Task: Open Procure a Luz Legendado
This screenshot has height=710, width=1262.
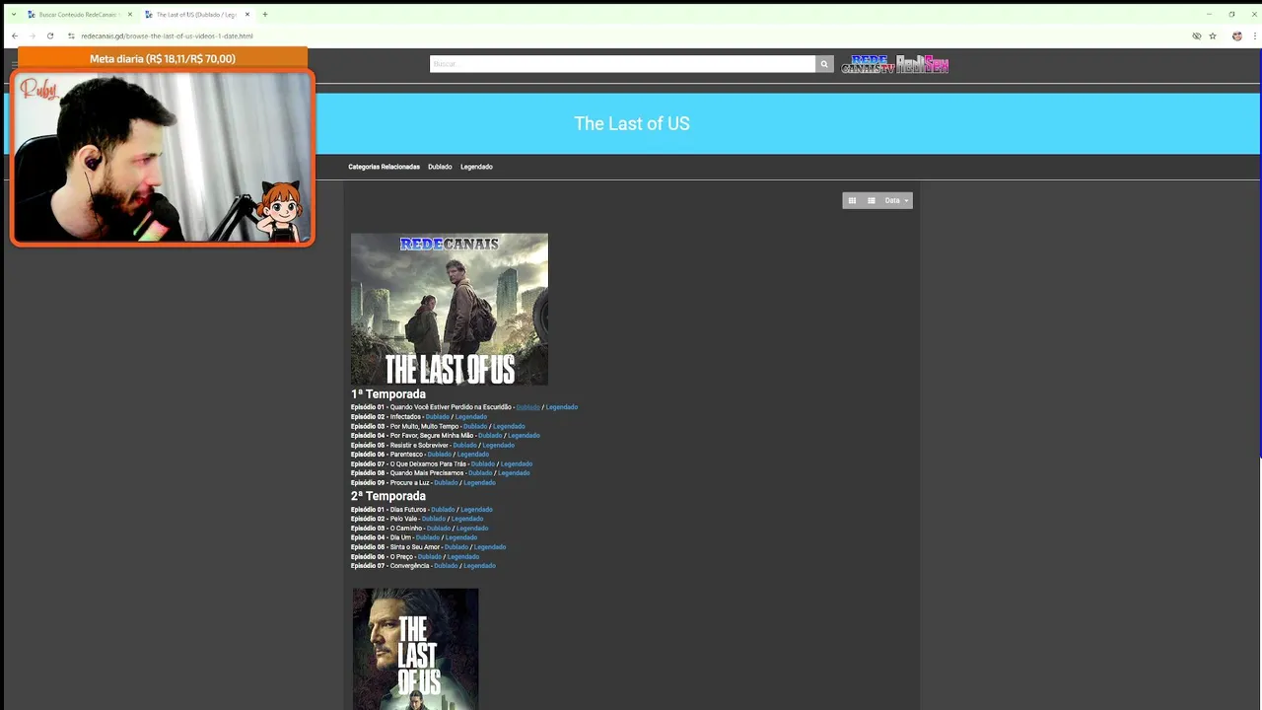Action: (480, 483)
